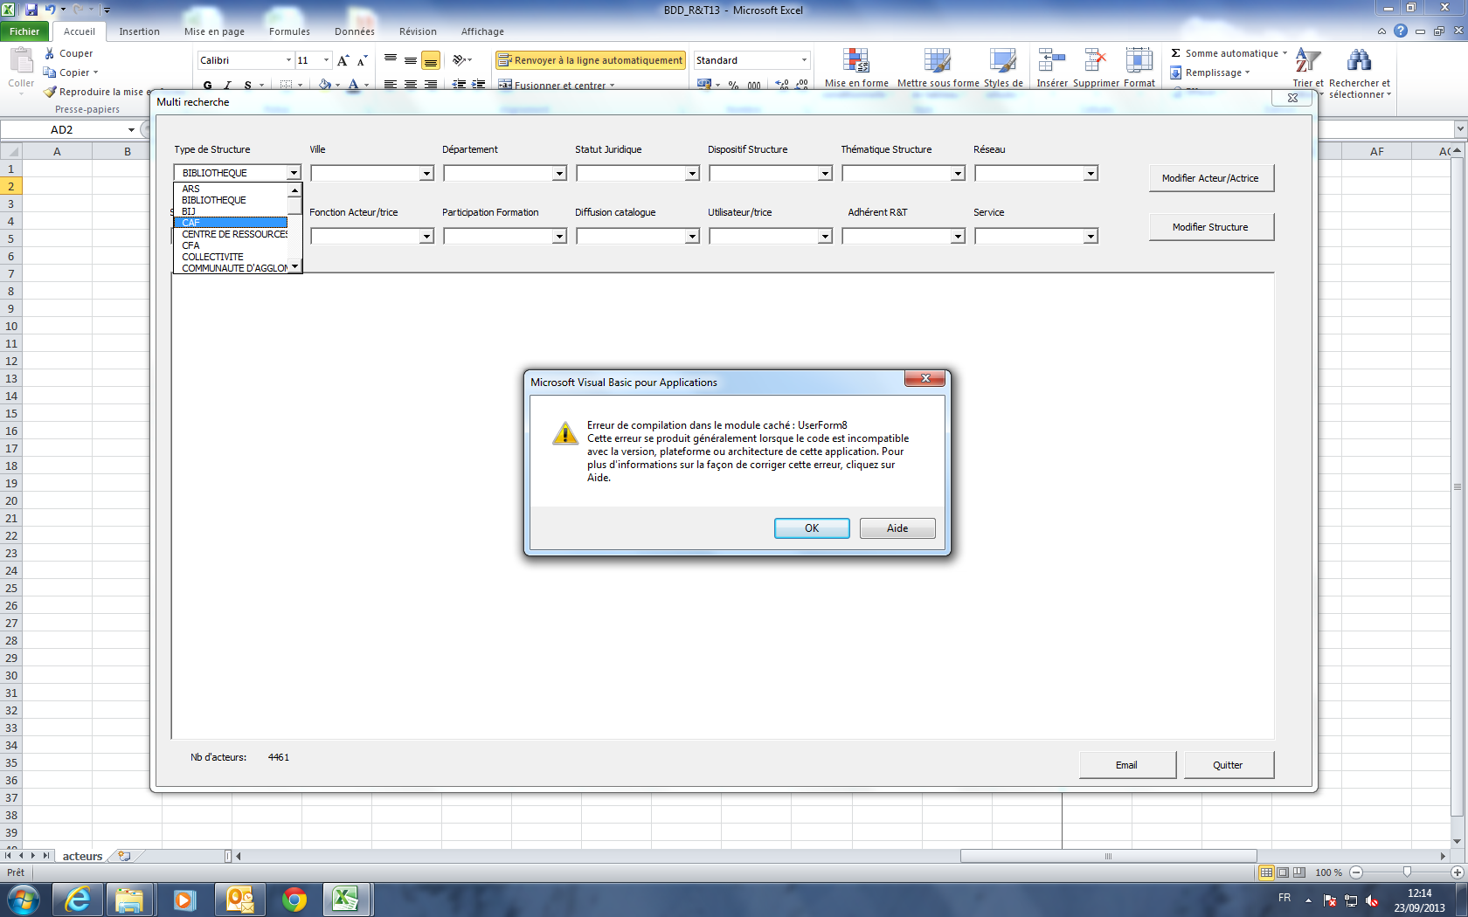Toggle bold (G) formatting
The height and width of the screenshot is (917, 1468).
pyautogui.click(x=207, y=85)
